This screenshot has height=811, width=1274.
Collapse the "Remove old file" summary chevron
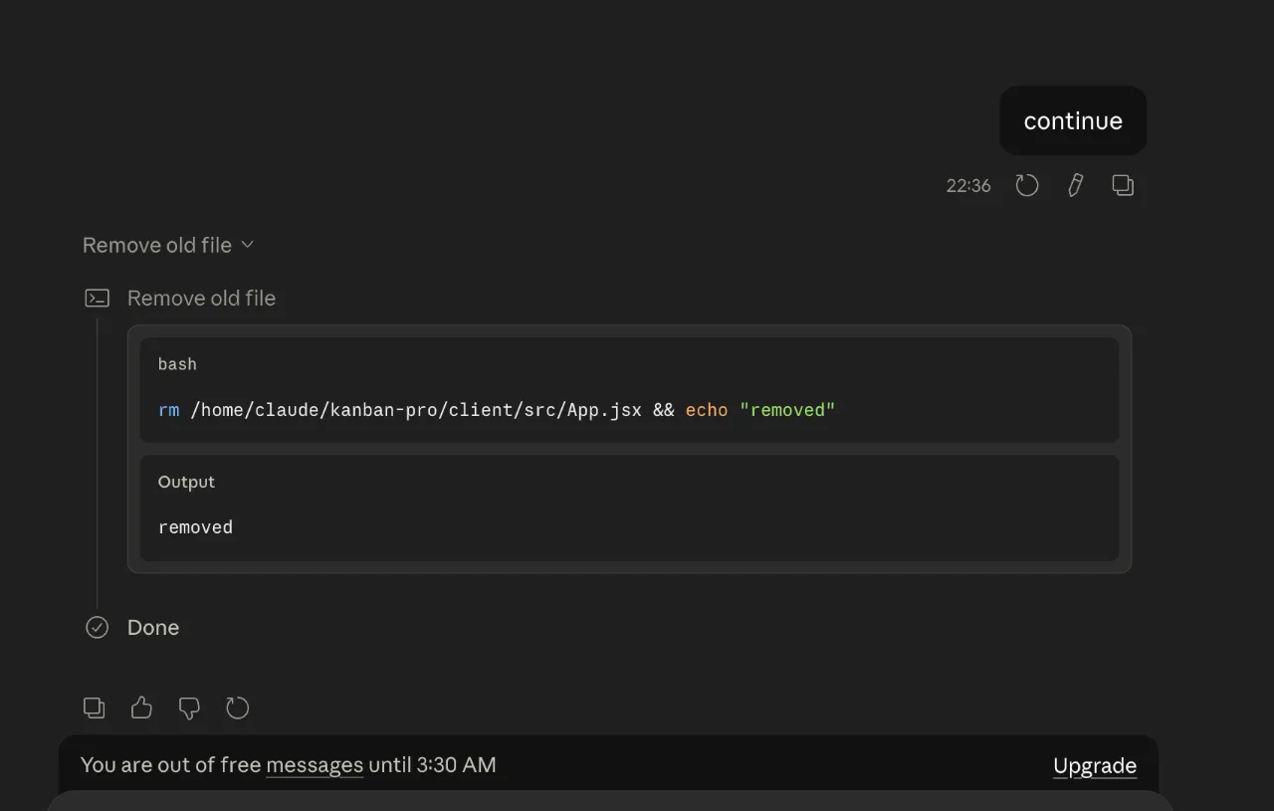[248, 245]
